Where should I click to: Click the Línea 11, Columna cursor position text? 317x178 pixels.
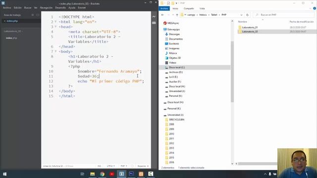53,166
